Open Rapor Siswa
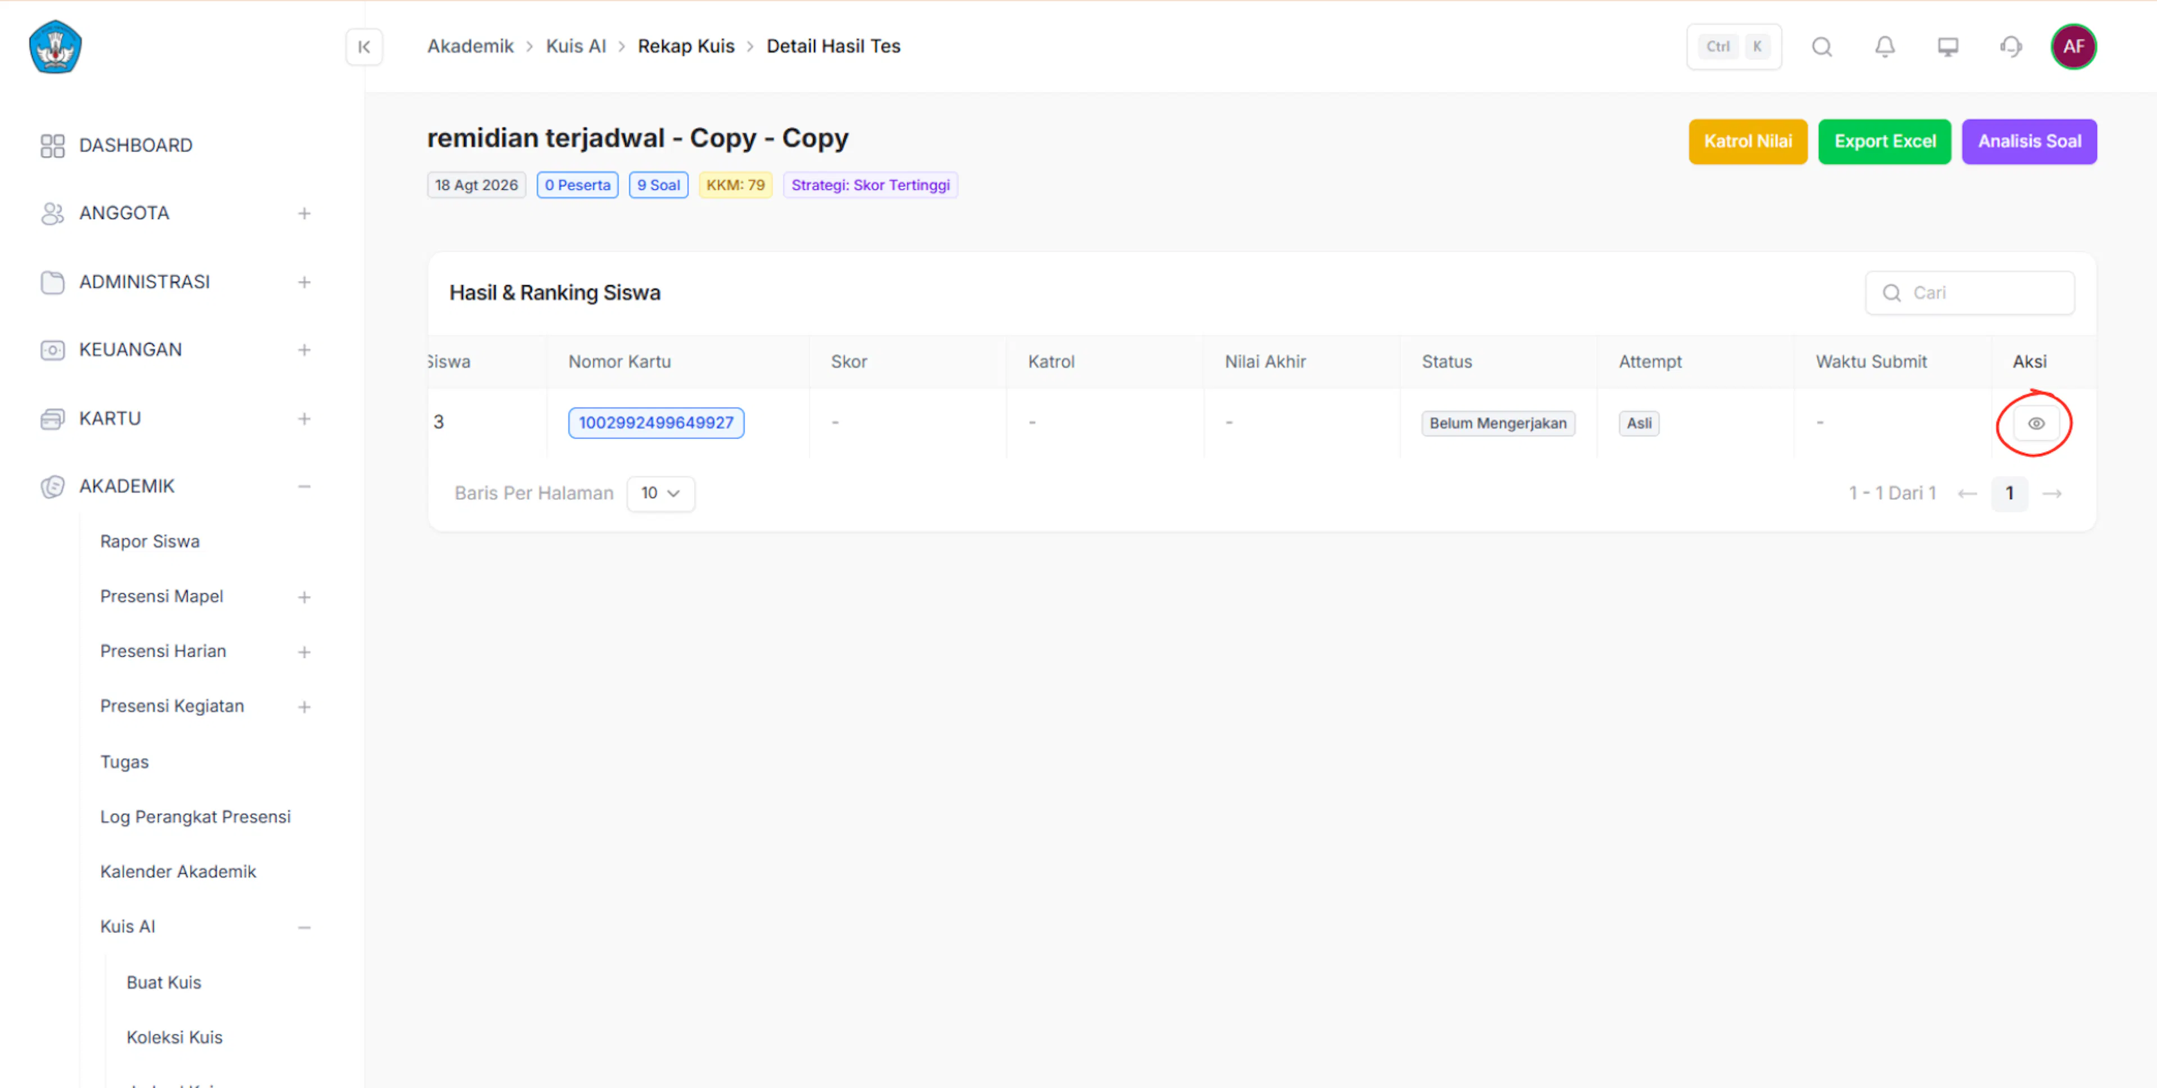The width and height of the screenshot is (2157, 1088). pos(150,542)
